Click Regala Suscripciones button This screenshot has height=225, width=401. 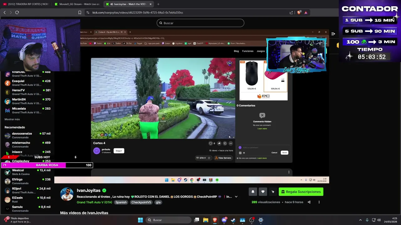pos(301,192)
